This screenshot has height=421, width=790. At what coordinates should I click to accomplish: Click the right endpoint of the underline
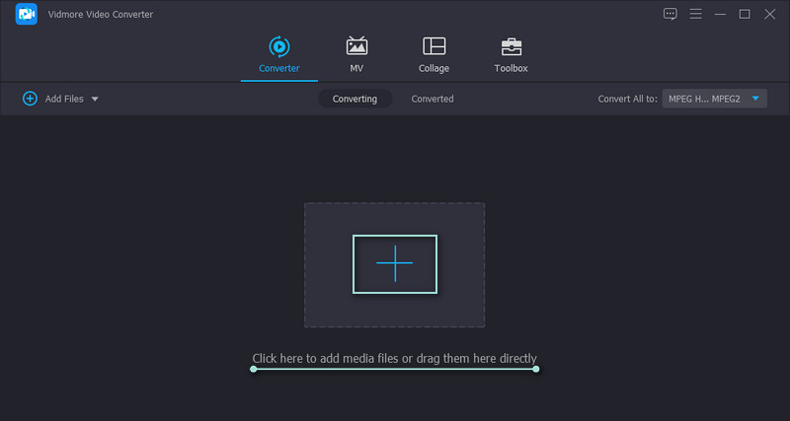(536, 369)
